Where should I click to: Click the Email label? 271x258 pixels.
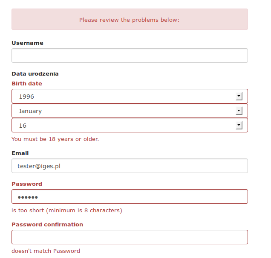[20, 153]
